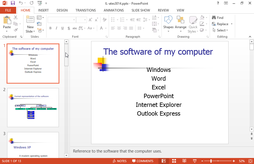Open Font Color letter A
The image size is (254, 164).
101,28
